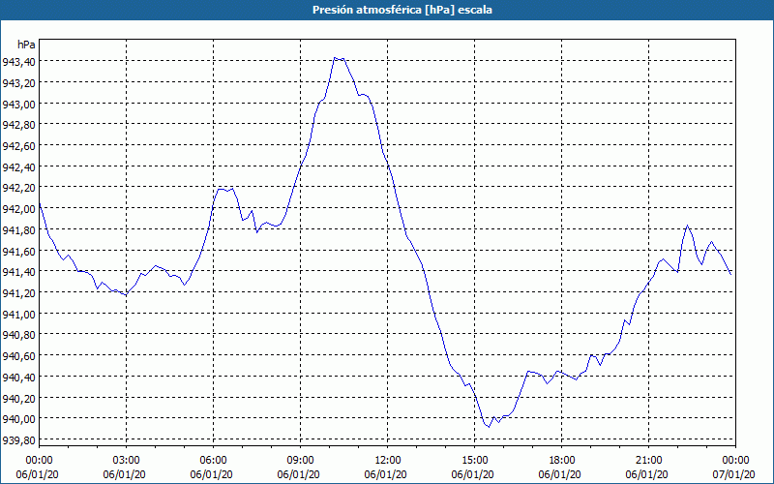
Task: Select the 943,00 axis value
Action: coord(18,104)
